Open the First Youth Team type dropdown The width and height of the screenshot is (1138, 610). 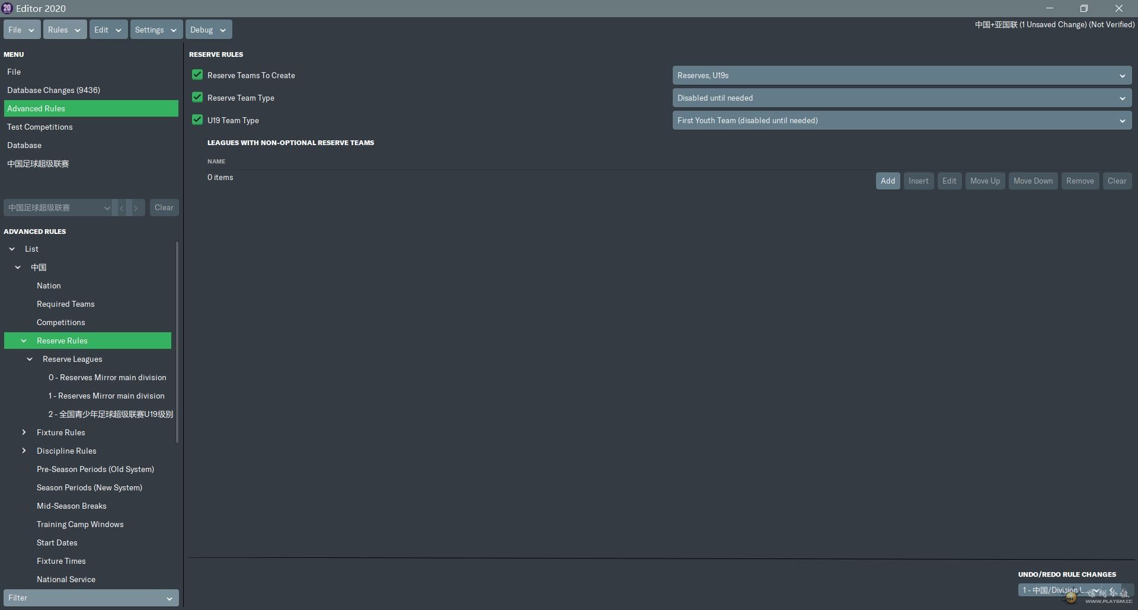click(902, 121)
